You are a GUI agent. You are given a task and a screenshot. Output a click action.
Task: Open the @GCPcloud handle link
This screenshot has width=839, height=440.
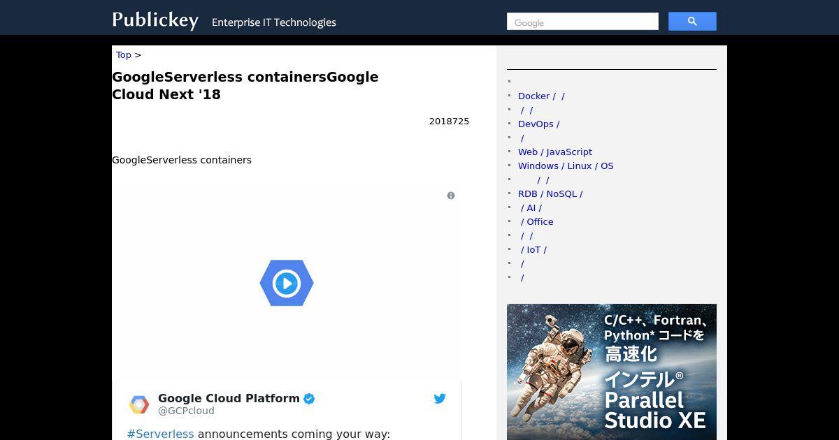point(186,411)
